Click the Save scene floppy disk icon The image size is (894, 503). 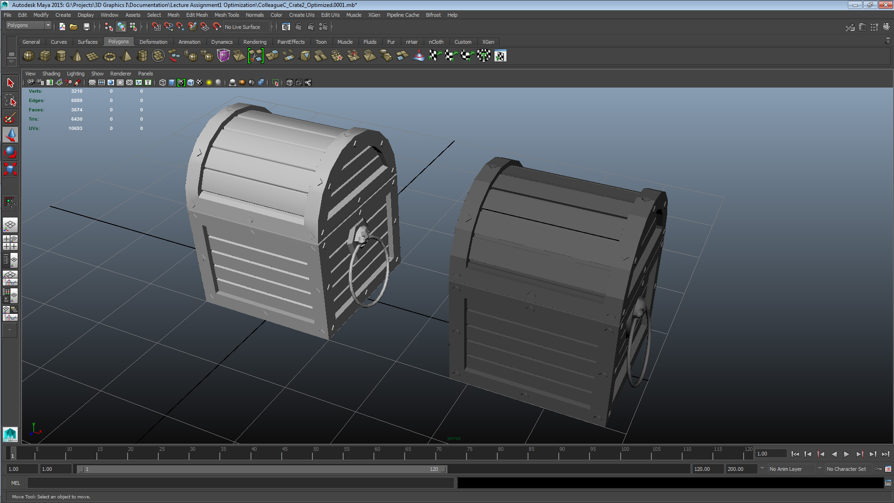(86, 27)
